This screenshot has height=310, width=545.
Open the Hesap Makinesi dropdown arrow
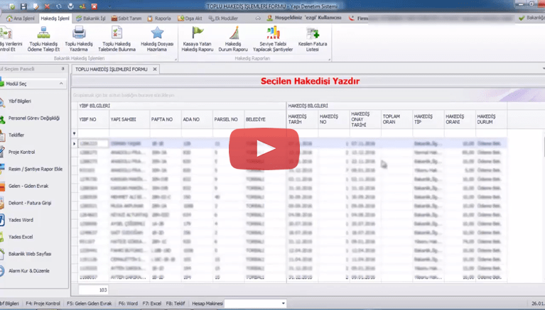[x=284, y=304]
